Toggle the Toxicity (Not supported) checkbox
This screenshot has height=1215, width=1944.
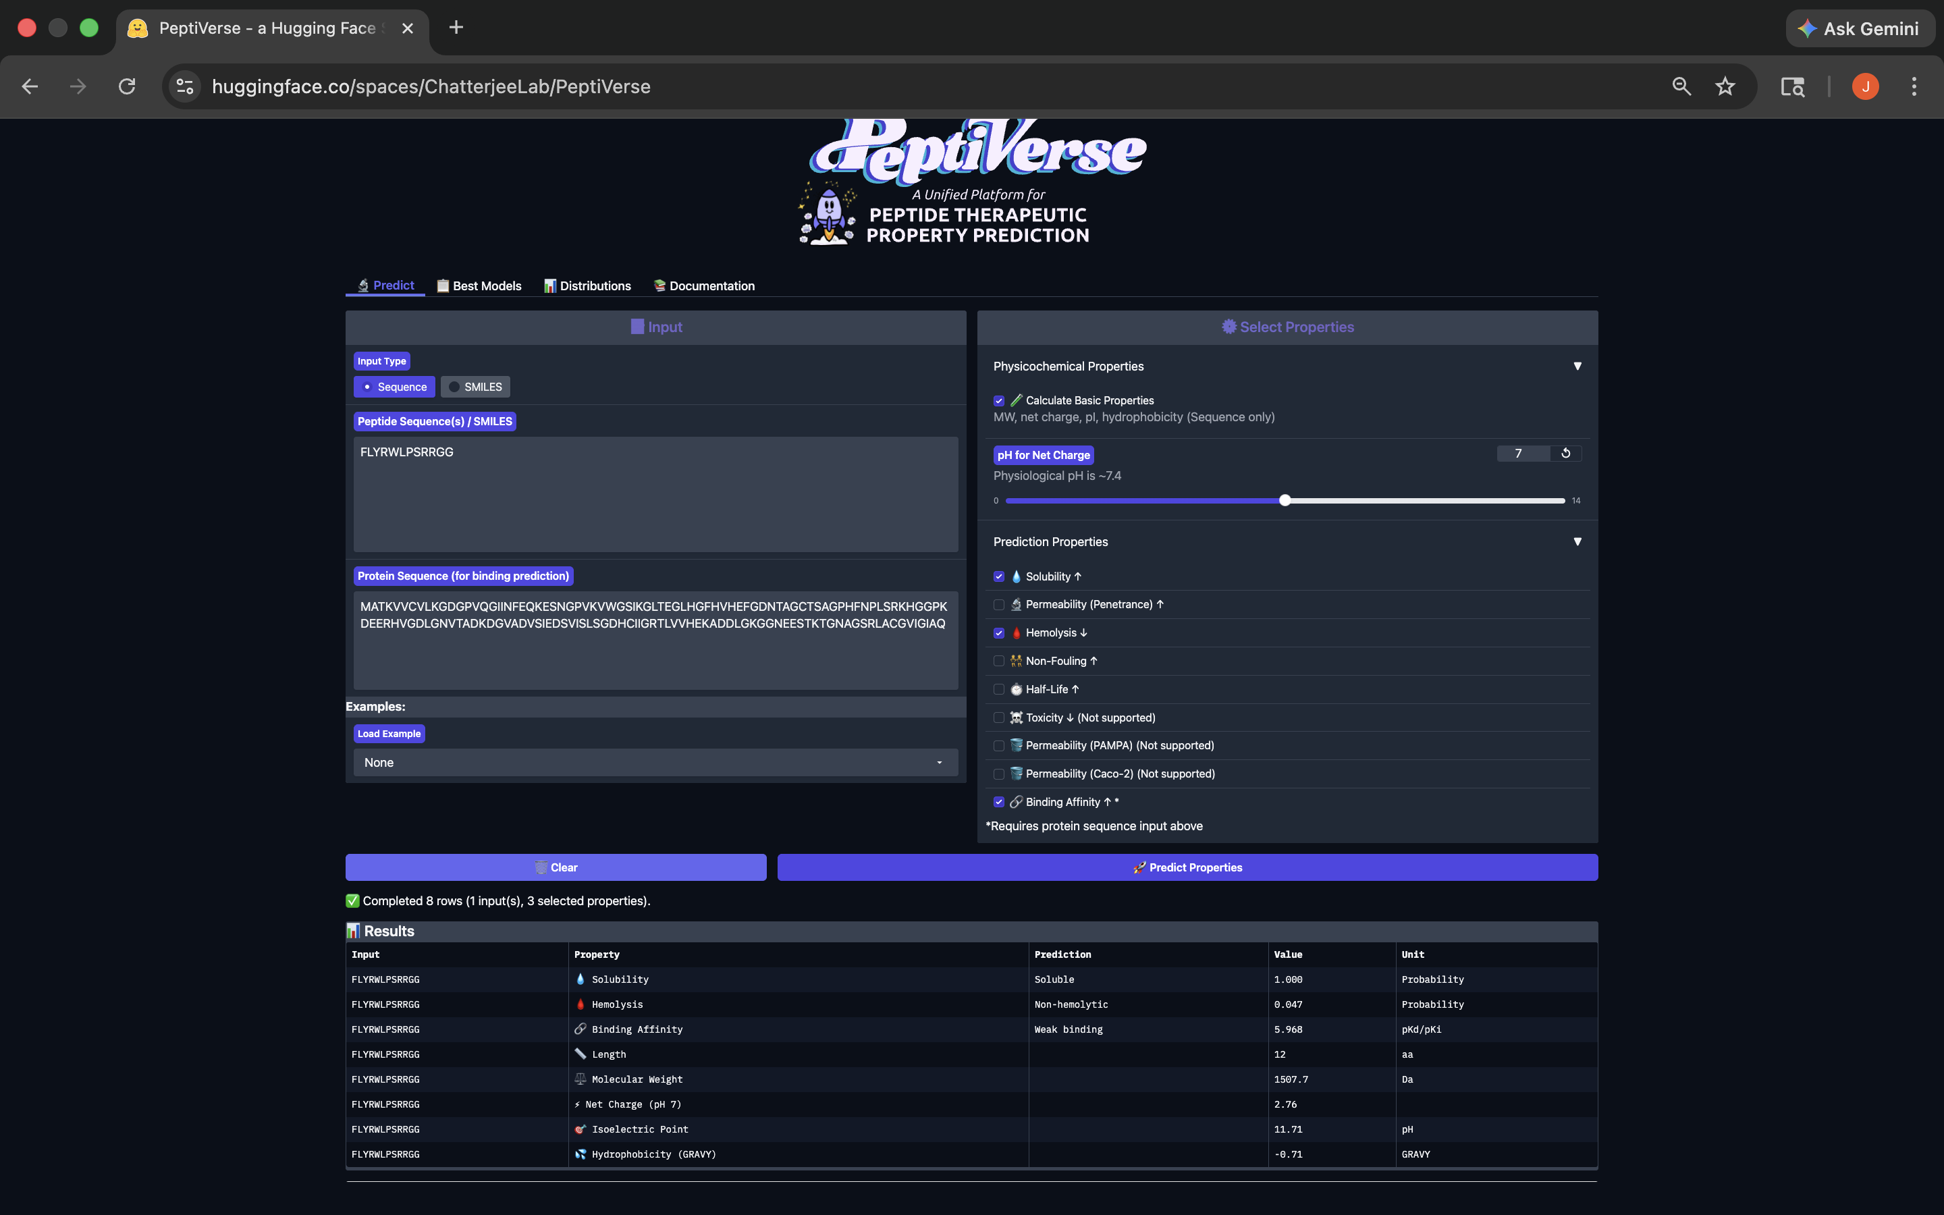[x=999, y=718]
